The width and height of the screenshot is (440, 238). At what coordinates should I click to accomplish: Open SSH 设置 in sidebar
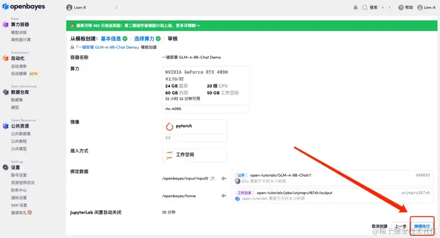[19, 205]
